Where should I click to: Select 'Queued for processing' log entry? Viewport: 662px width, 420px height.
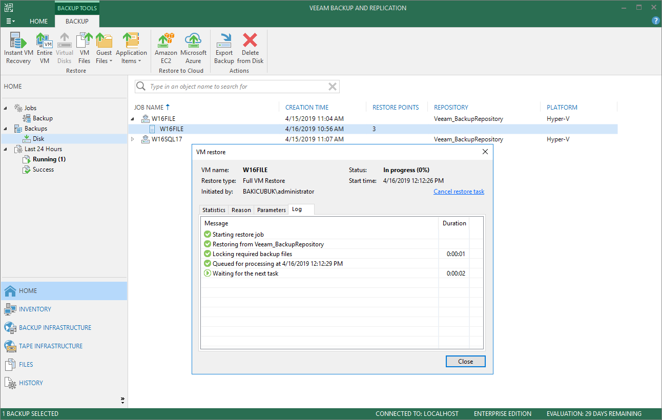click(342, 264)
